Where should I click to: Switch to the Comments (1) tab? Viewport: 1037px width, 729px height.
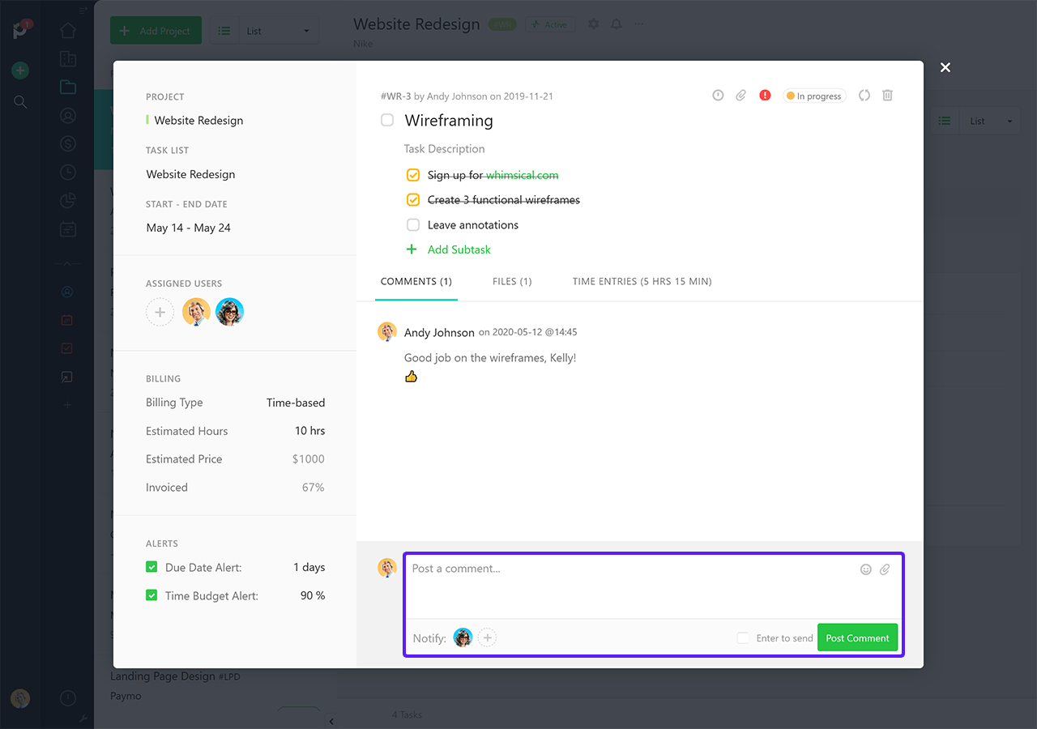click(416, 282)
